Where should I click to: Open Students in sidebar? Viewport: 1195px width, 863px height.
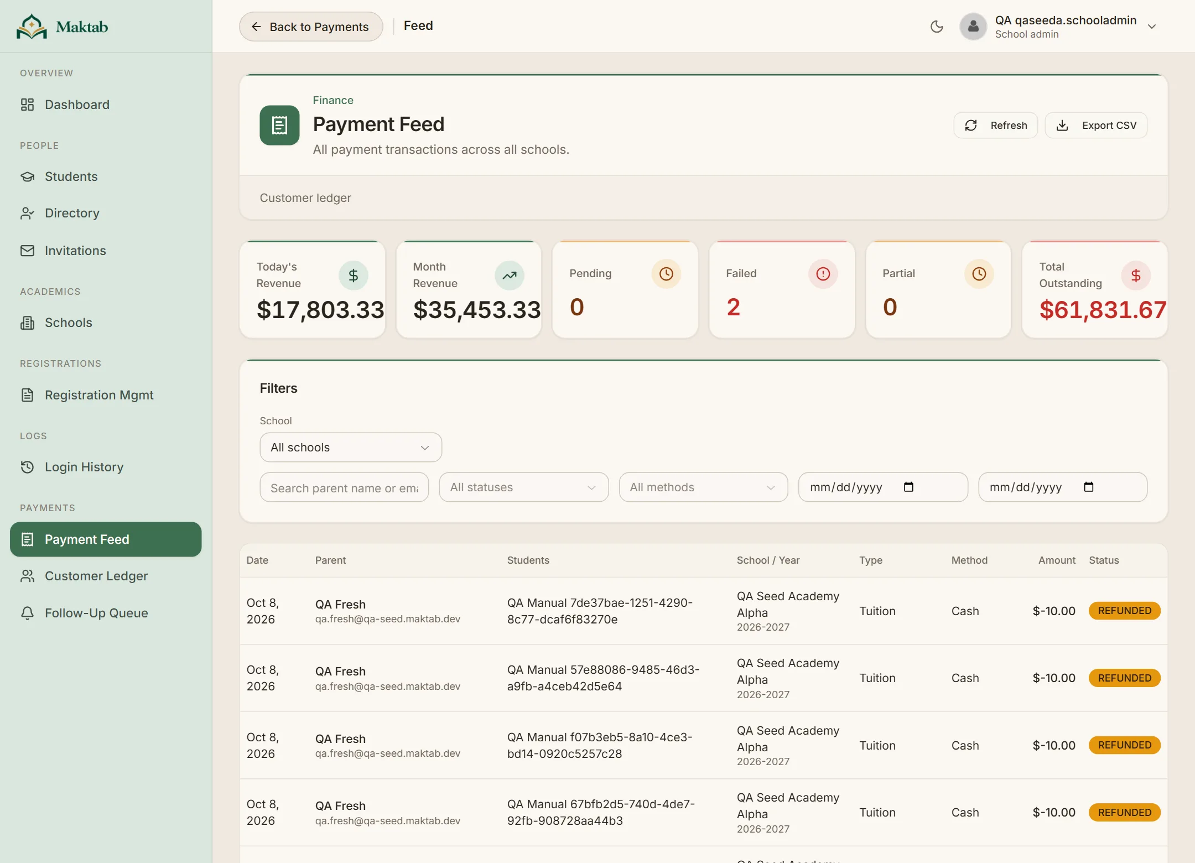pos(106,176)
